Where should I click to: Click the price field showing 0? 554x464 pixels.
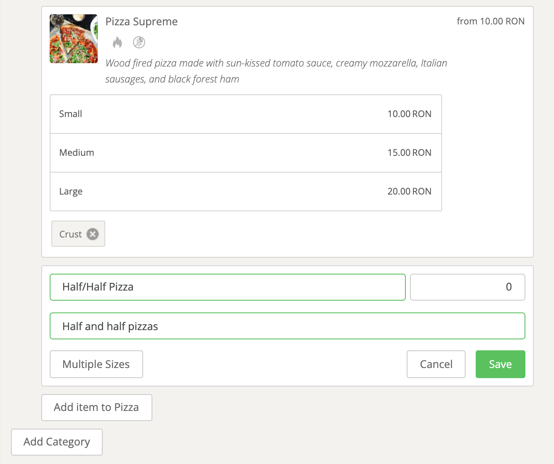(x=467, y=287)
